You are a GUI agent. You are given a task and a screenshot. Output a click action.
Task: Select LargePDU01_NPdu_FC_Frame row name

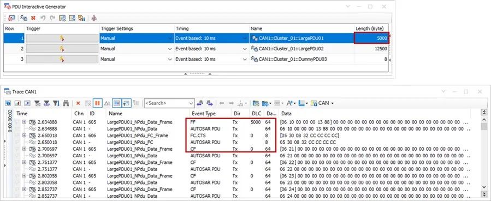click(x=138, y=135)
